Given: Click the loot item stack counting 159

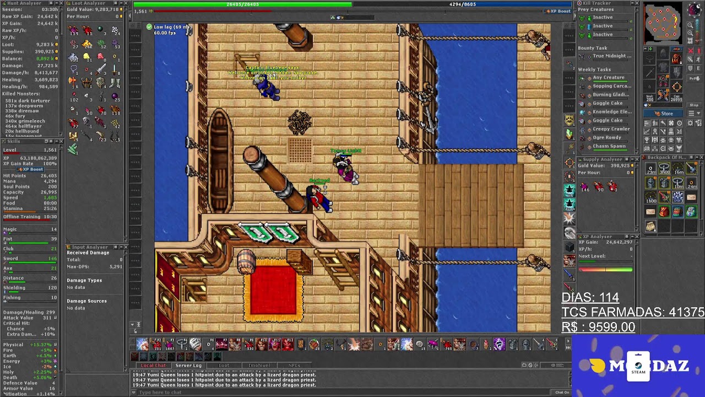Looking at the screenshot, I should (x=74, y=30).
